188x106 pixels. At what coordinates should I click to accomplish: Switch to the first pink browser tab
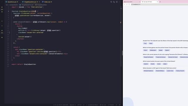132,2
